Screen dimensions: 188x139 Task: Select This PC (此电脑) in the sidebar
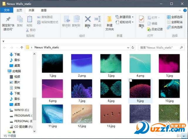[14, 71]
